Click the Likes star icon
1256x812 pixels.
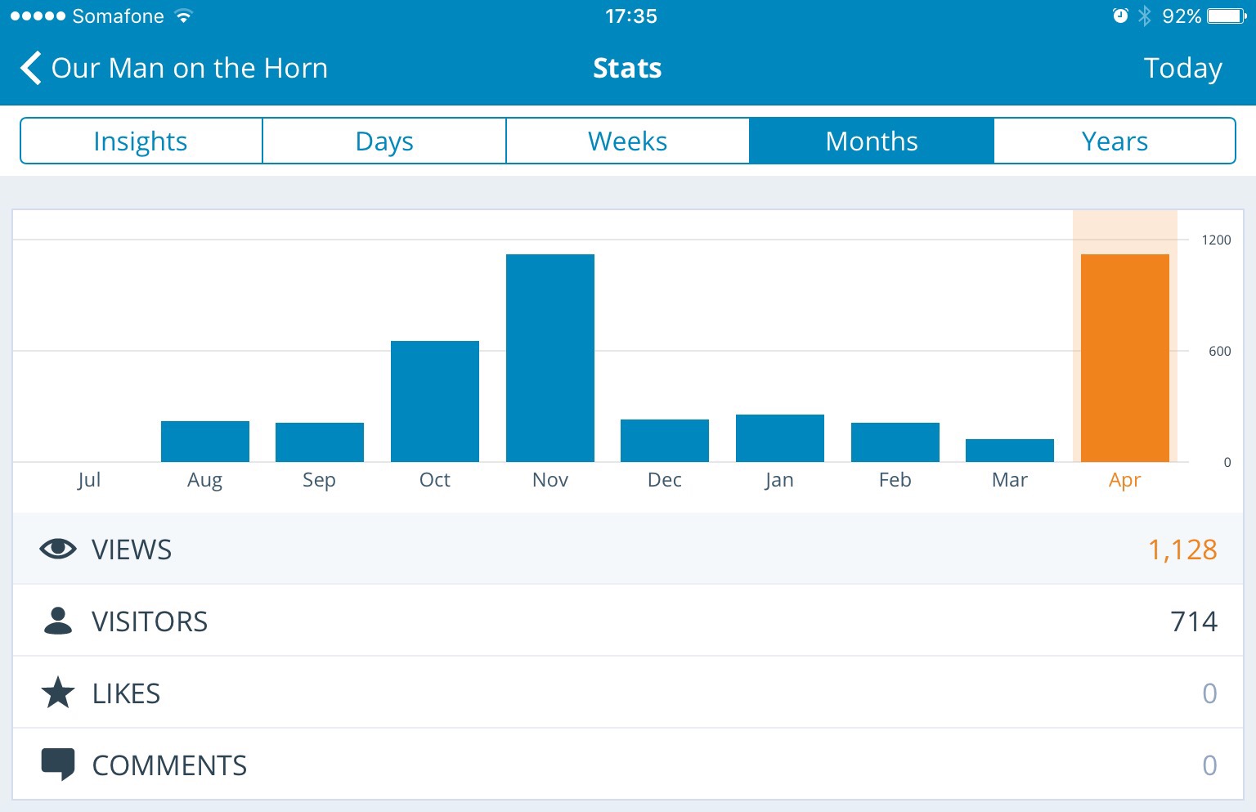[x=58, y=693]
